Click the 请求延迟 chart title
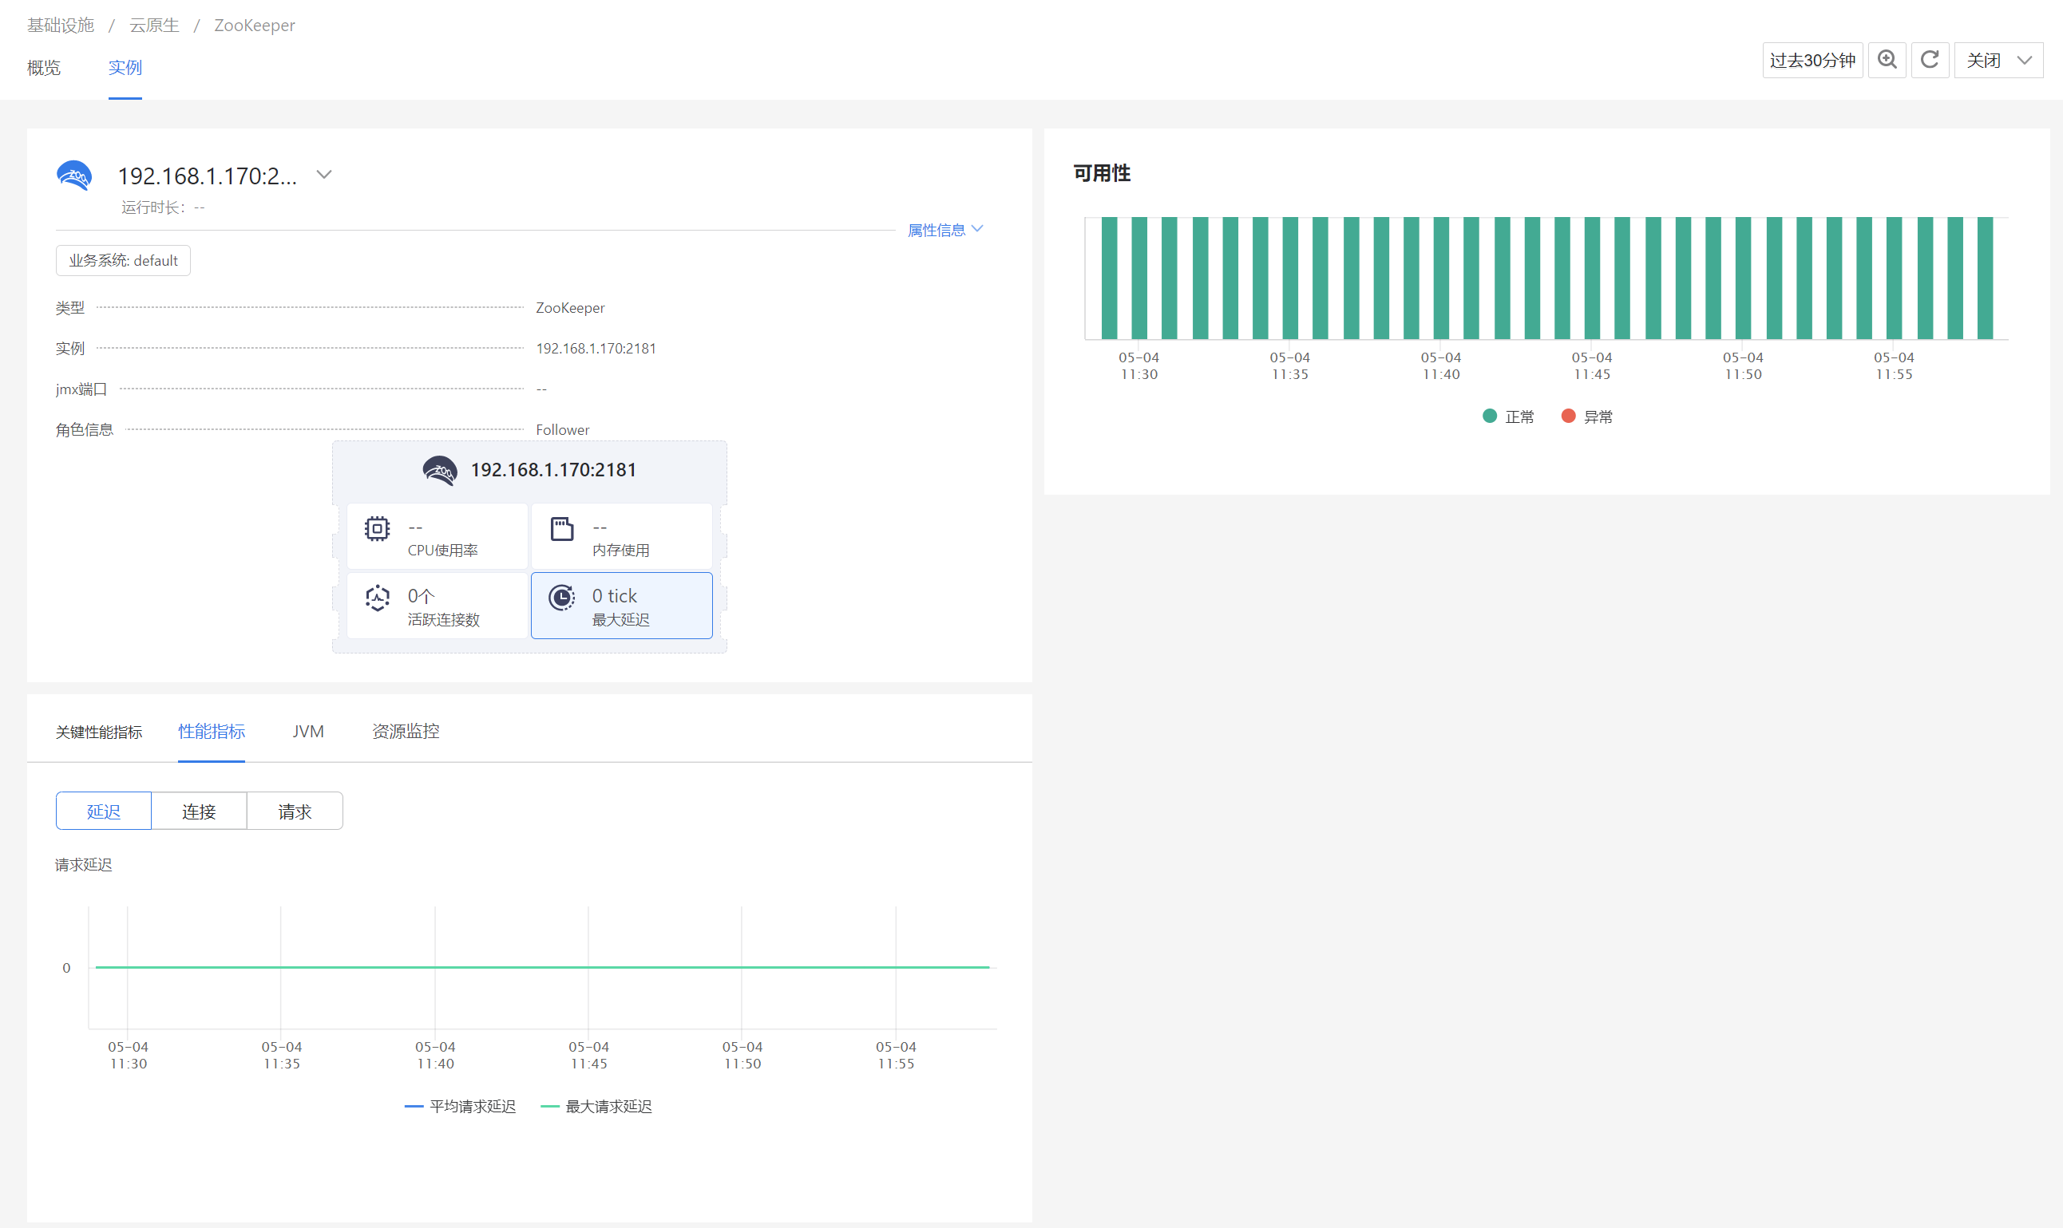Viewport: 2063px width, 1228px height. click(x=84, y=865)
